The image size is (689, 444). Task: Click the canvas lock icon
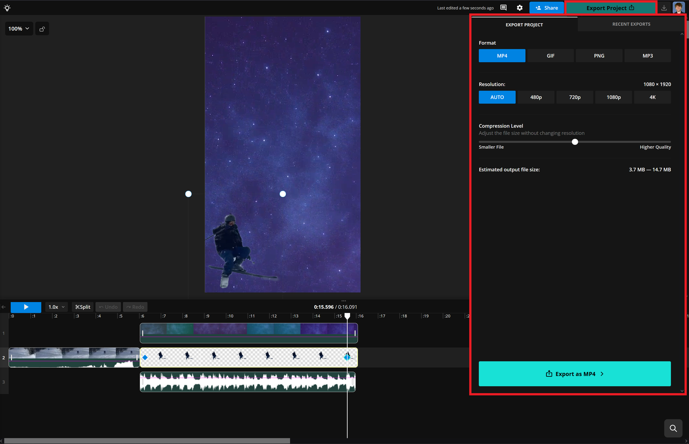click(x=42, y=28)
